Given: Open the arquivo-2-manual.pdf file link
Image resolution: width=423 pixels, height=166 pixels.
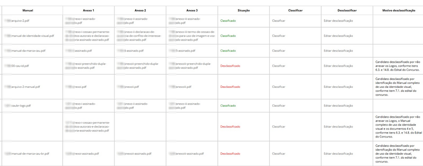Looking at the screenshot, I should (26, 87).
